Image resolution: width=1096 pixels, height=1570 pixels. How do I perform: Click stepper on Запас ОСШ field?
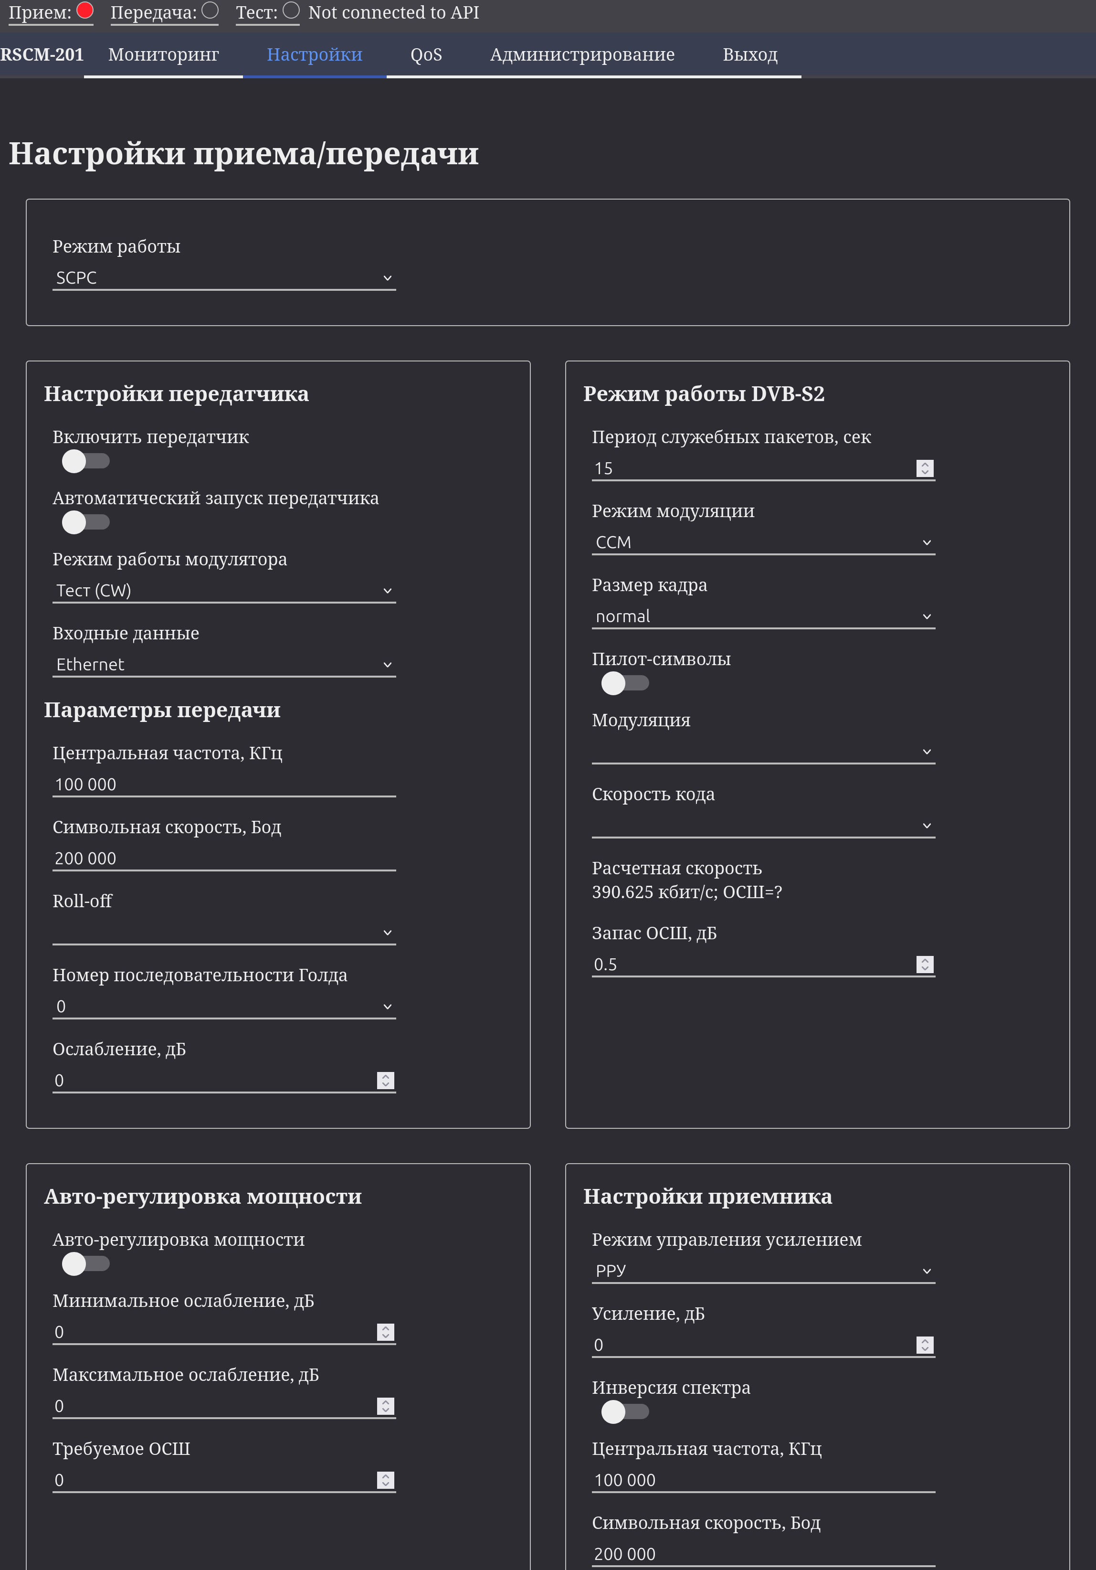tap(924, 965)
